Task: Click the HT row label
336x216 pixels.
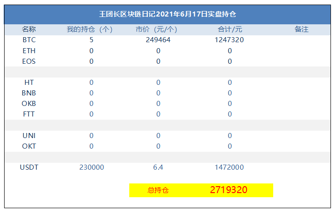Action: pyautogui.click(x=29, y=82)
